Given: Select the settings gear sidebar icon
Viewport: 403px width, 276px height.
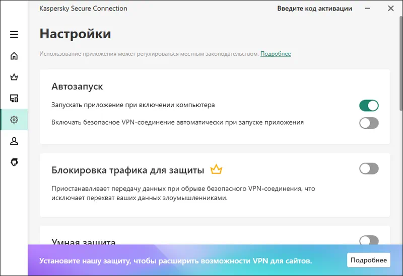Looking at the screenshot, I should pos(14,120).
